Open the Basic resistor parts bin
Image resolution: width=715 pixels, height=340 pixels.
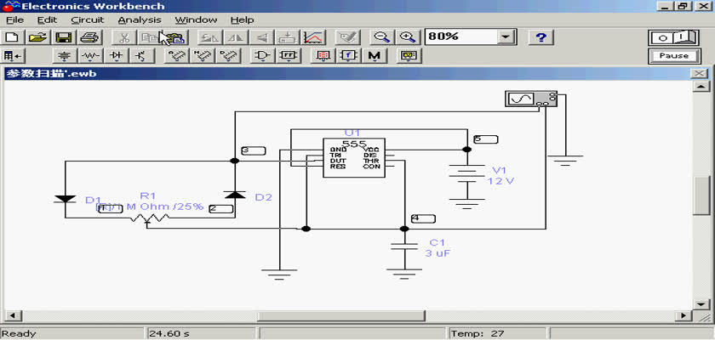tap(91, 56)
